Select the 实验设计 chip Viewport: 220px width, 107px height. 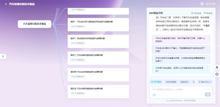[184, 82]
